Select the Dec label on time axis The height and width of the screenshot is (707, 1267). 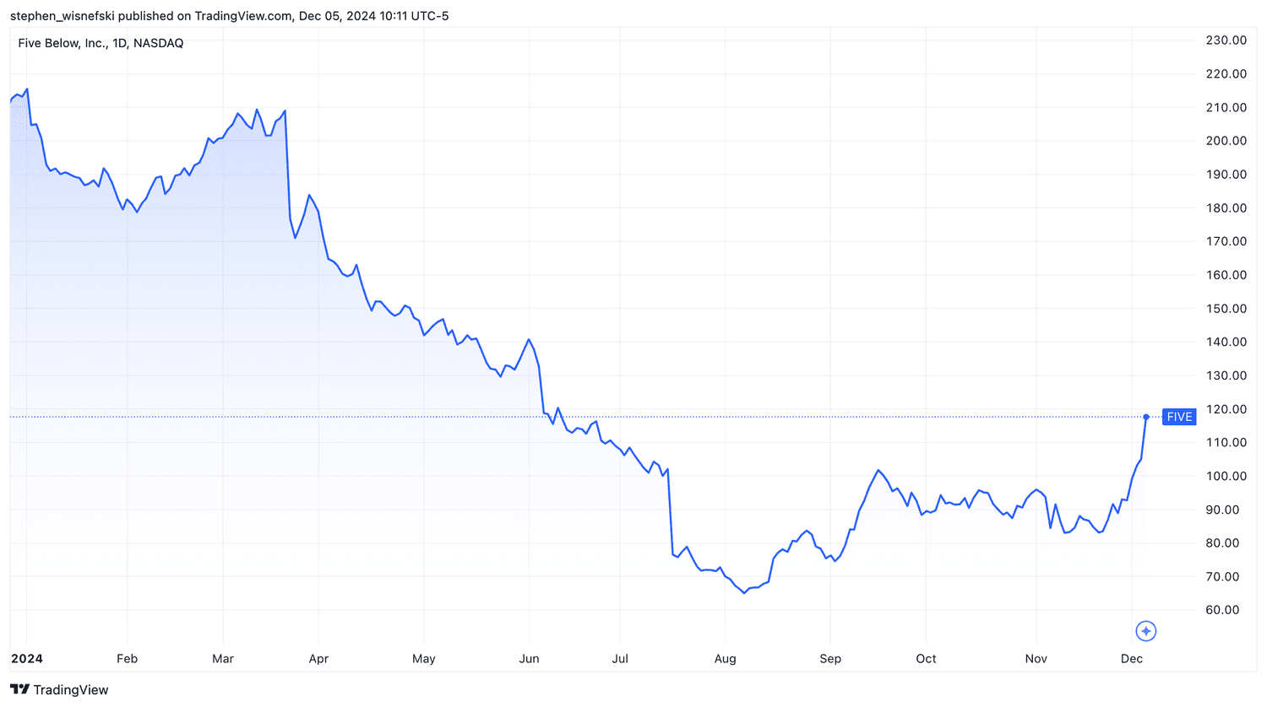tap(1132, 659)
